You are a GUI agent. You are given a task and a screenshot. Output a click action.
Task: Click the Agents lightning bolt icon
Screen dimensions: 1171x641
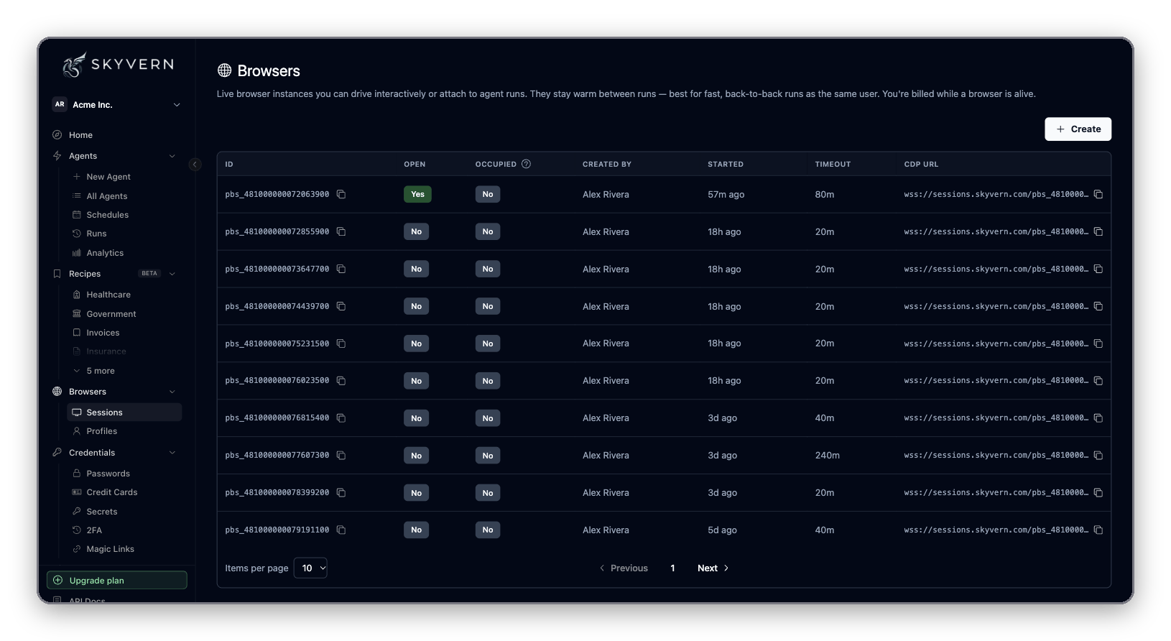pos(57,156)
